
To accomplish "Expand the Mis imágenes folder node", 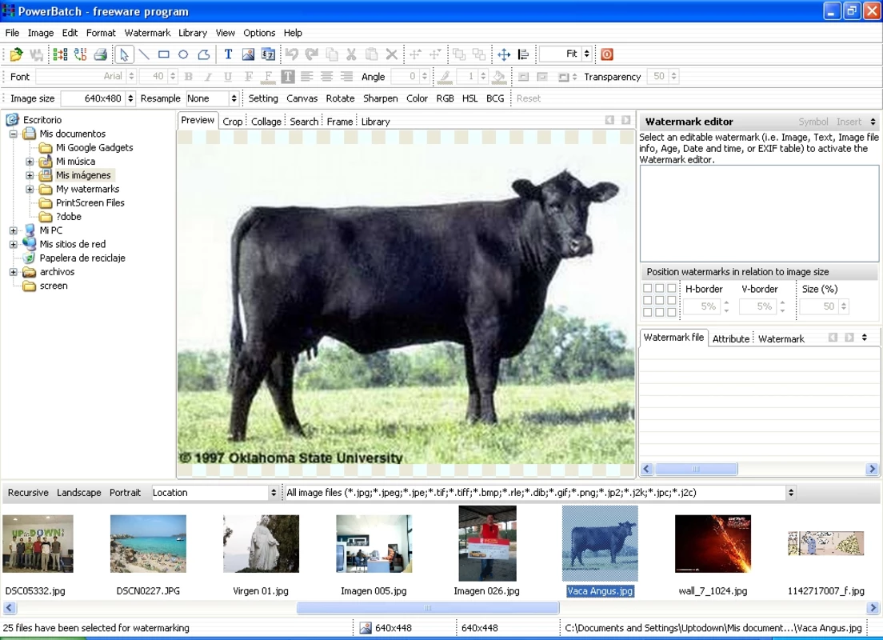I will 30,175.
